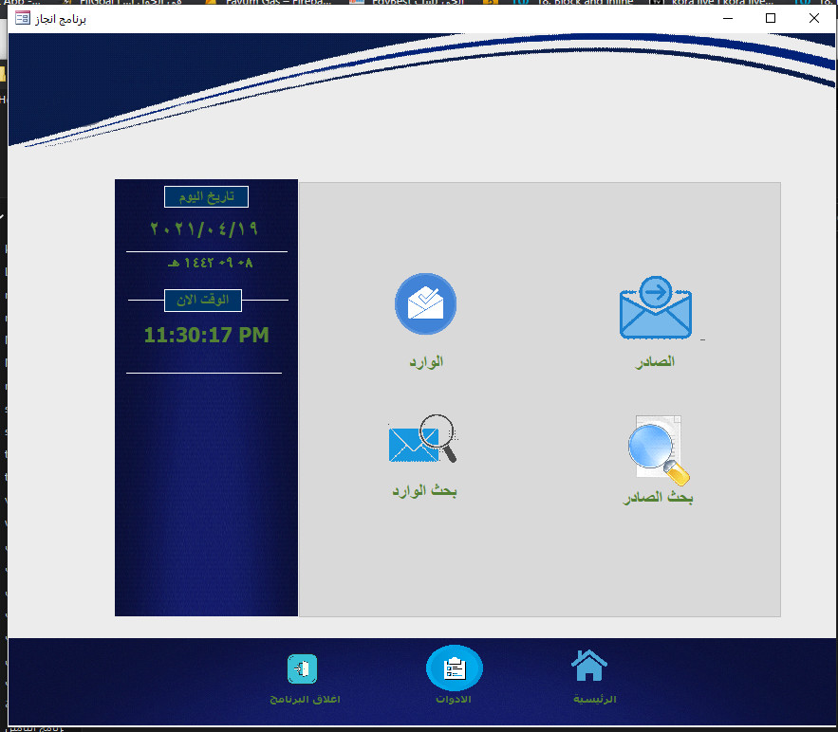Click the clock reading 11:30:17 PM
This screenshot has height=732, width=838.
206,336
